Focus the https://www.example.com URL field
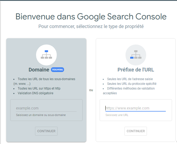The width and height of the screenshot is (177, 144). [136, 108]
